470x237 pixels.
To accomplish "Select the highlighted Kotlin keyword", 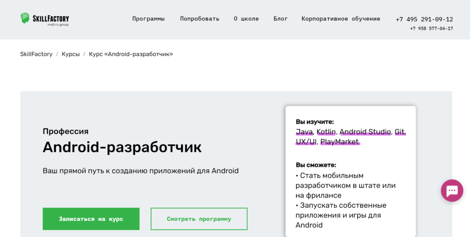I will pyautogui.click(x=326, y=132).
